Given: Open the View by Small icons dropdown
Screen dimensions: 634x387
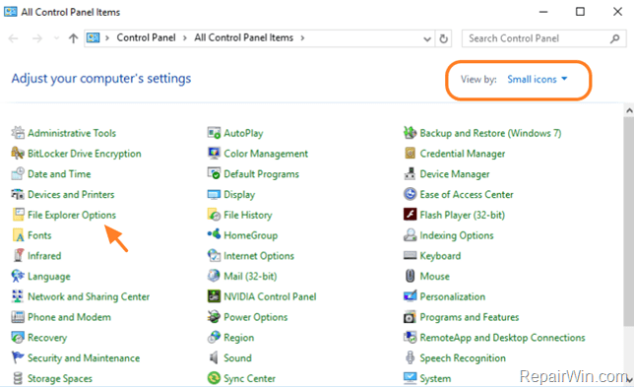Looking at the screenshot, I should [x=537, y=79].
